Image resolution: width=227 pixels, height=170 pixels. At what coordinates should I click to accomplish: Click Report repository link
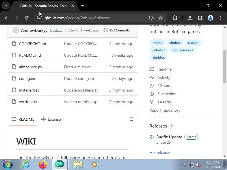pos(165,110)
